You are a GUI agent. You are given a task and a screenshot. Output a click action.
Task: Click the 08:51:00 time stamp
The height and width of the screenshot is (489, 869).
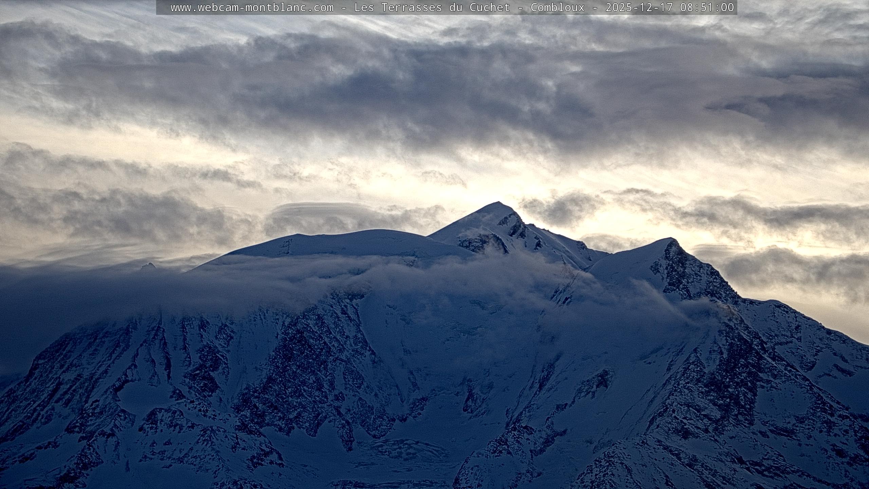[707, 7]
